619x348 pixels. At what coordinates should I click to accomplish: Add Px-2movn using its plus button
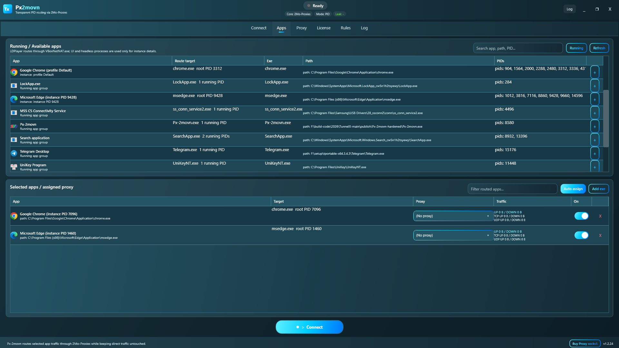tap(595, 126)
